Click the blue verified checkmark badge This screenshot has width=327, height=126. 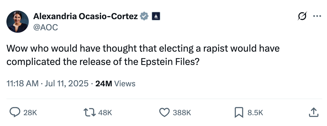point(144,16)
